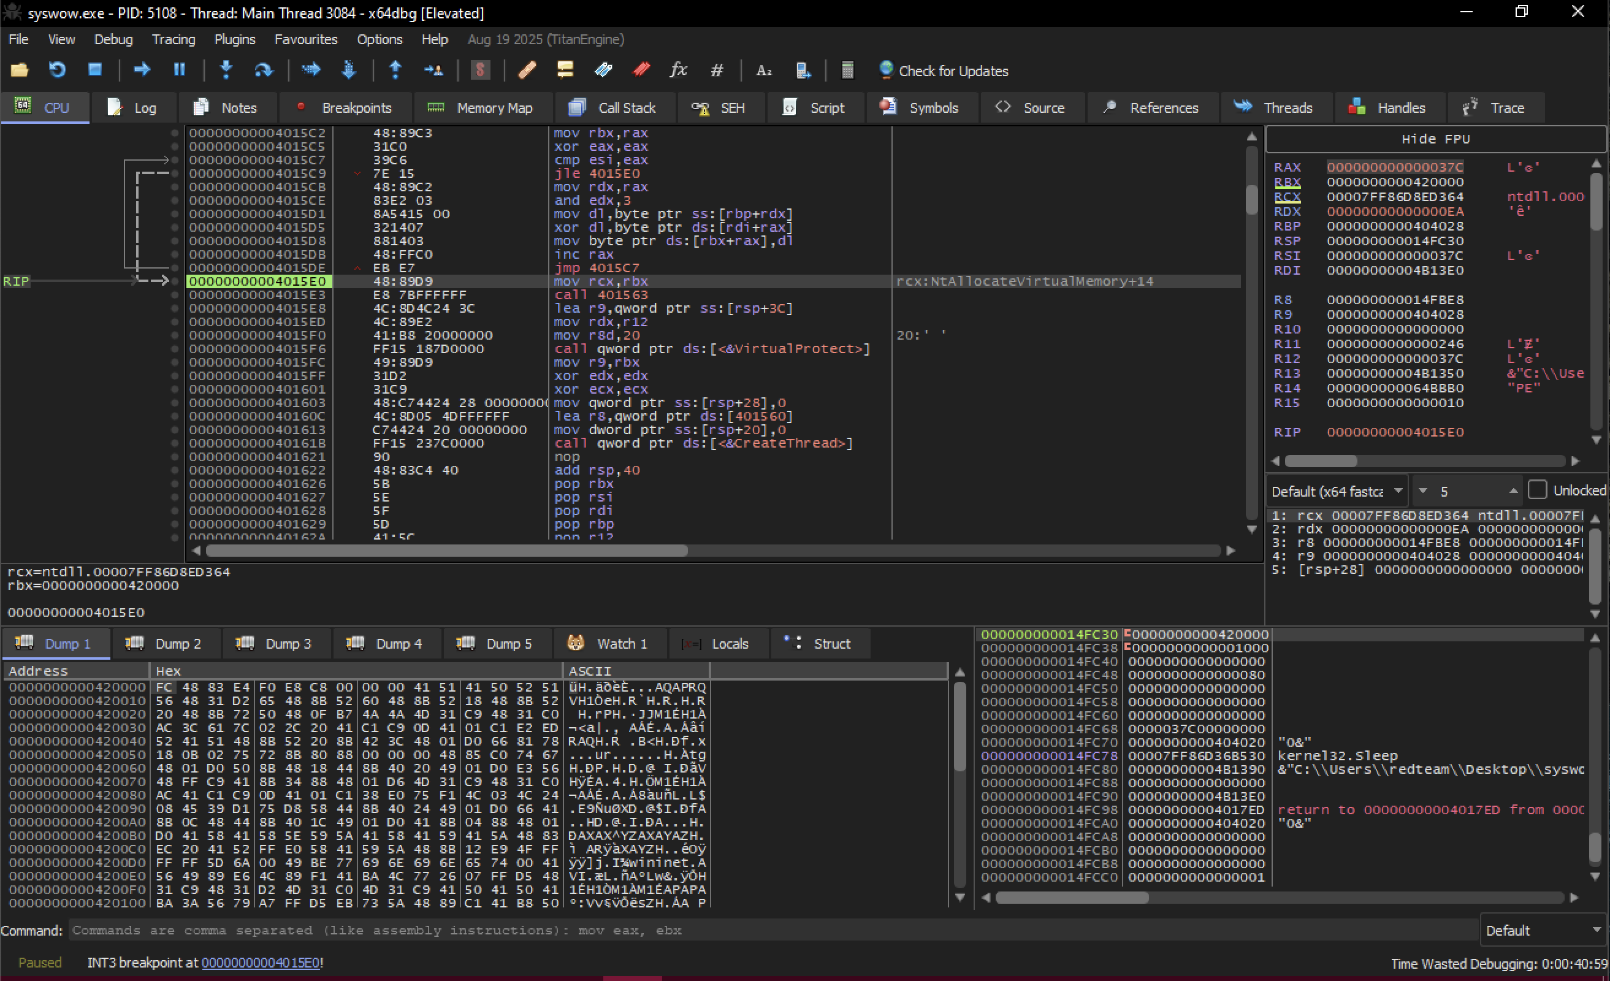Open the Default command type dropdown
This screenshot has height=981, width=1610.
tap(1543, 930)
